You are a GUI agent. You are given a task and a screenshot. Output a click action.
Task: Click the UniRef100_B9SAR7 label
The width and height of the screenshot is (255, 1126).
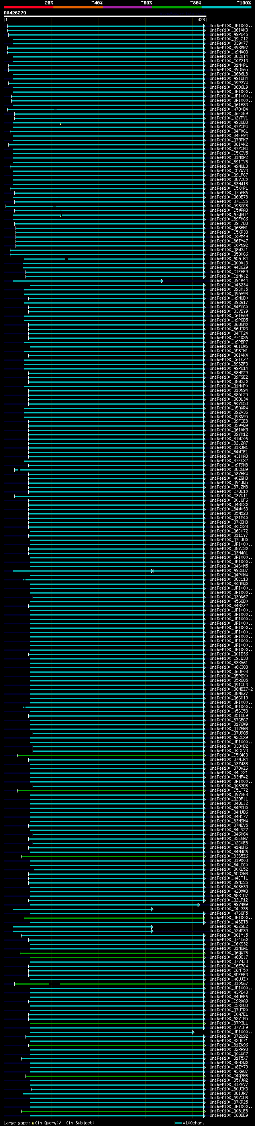228,48
